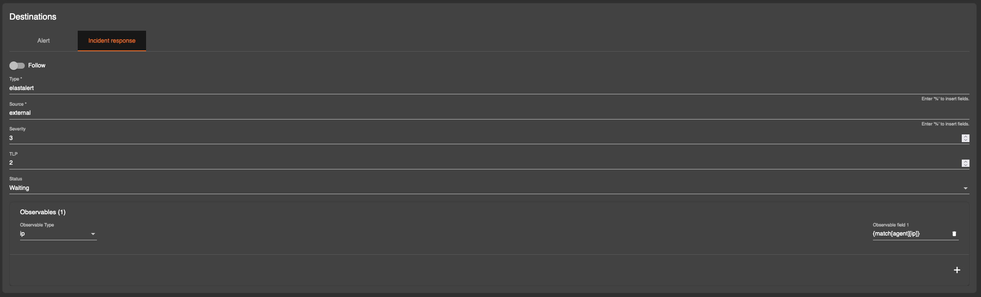Edit Observable field 1 match expression
The image size is (981, 297).
pyautogui.click(x=911, y=233)
